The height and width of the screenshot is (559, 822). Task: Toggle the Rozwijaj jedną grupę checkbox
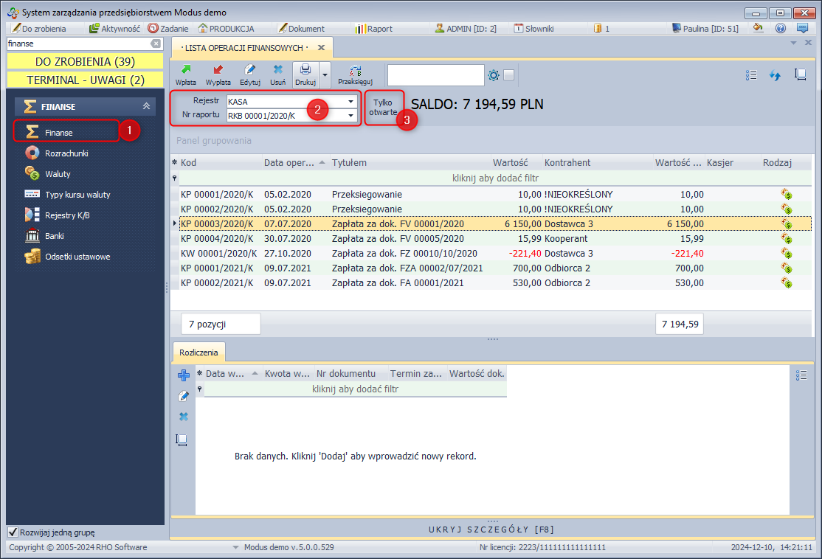[x=13, y=532]
